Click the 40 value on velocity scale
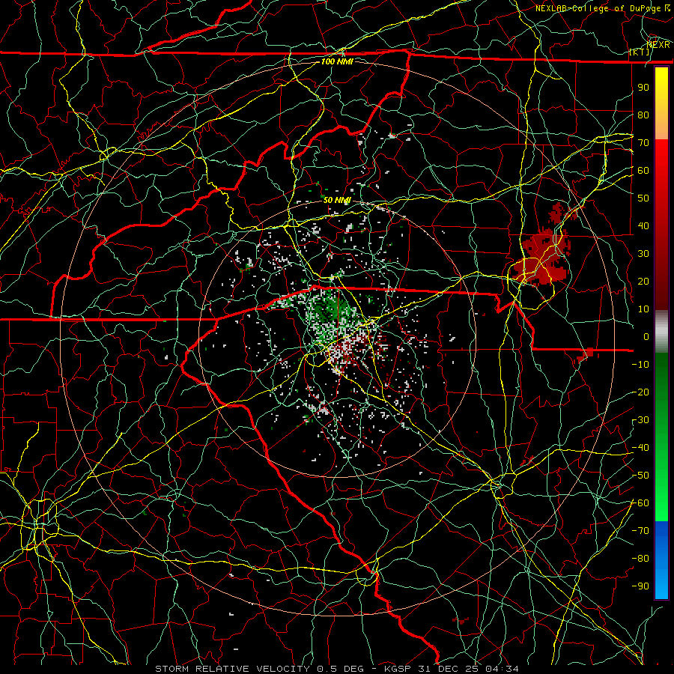The image size is (674, 674). [x=643, y=226]
